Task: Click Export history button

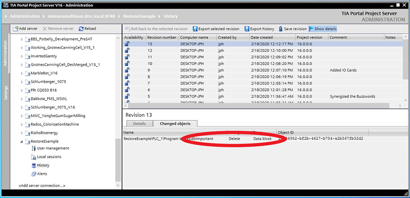Action: pos(259,29)
